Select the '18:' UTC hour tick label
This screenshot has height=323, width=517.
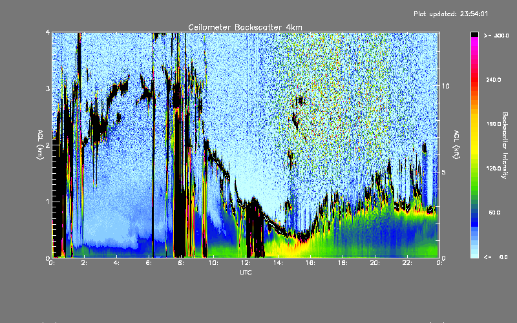343,263
